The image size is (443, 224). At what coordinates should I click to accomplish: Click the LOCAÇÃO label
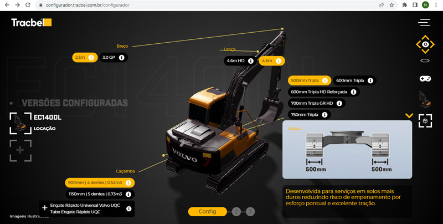[x=45, y=129]
